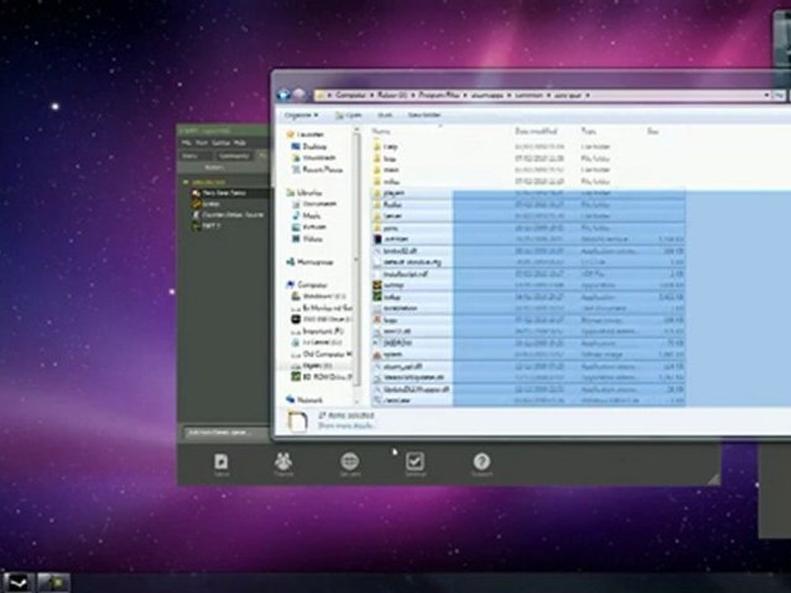
Task: Select Network in the navigation pane
Action: coord(310,399)
